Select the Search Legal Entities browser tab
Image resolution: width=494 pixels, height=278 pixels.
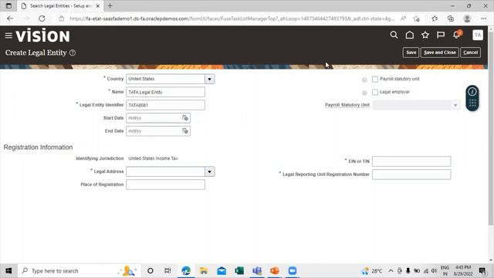pyautogui.click(x=61, y=5)
